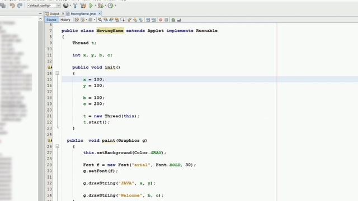The height and width of the screenshot is (201, 358).
Task: Open the Back navigation dropdown arrow
Action: tap(86, 20)
